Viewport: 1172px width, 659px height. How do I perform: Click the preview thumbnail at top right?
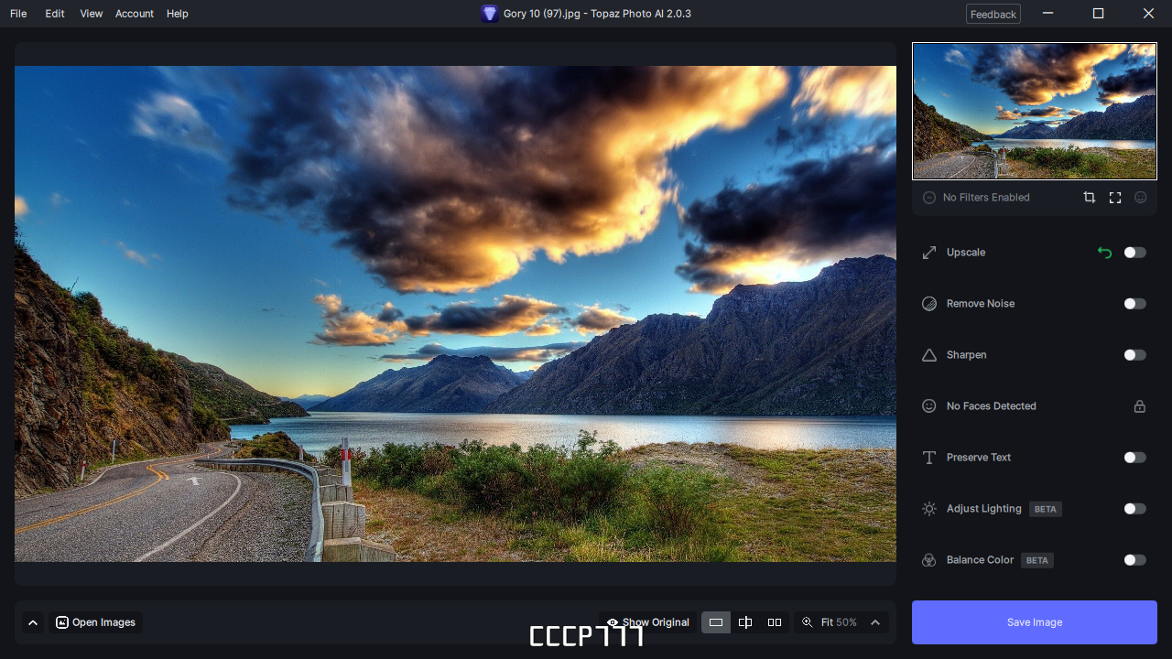coord(1034,110)
